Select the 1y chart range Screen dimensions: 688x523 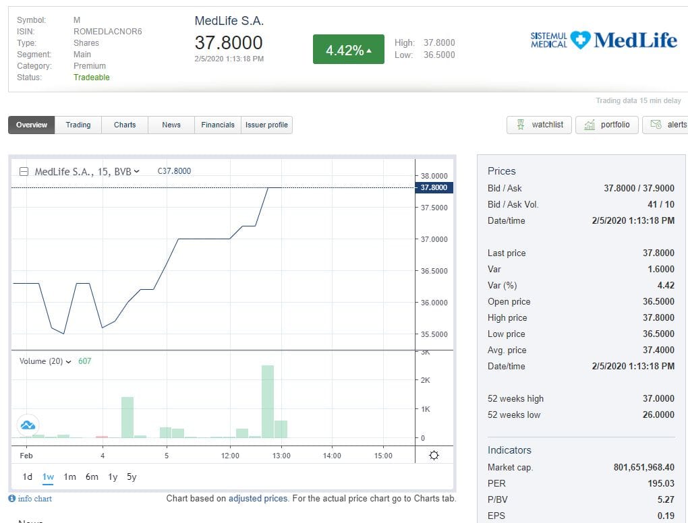click(x=113, y=476)
